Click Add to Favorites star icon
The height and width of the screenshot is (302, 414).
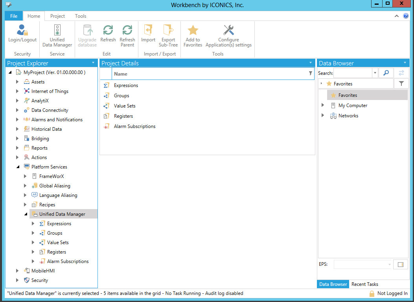pos(193,31)
